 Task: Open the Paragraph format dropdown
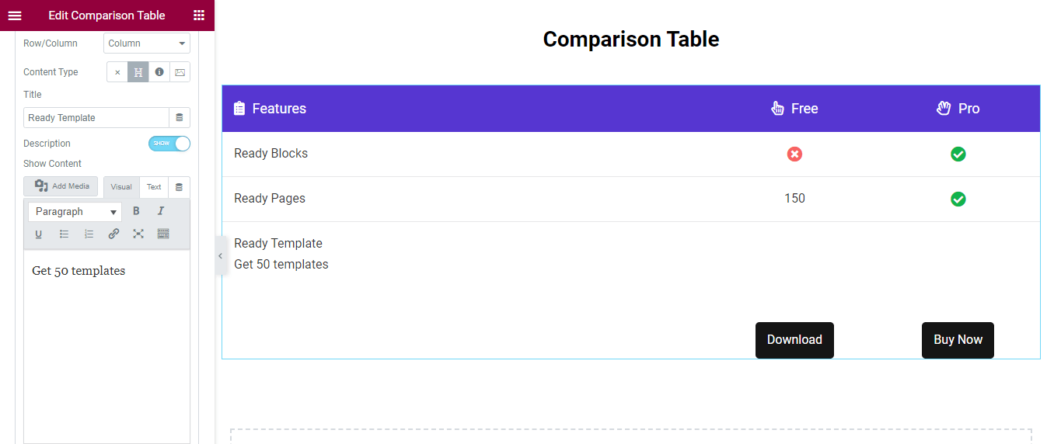coord(75,212)
